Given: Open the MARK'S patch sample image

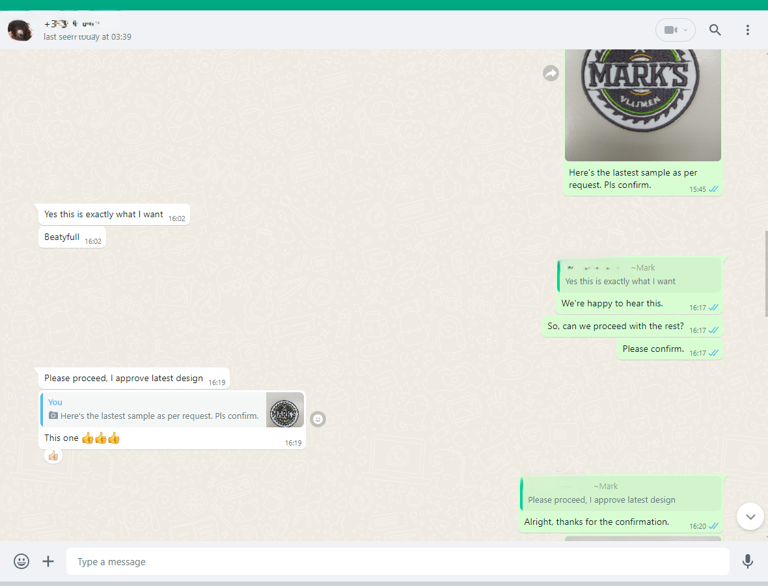Looking at the screenshot, I should tap(642, 105).
